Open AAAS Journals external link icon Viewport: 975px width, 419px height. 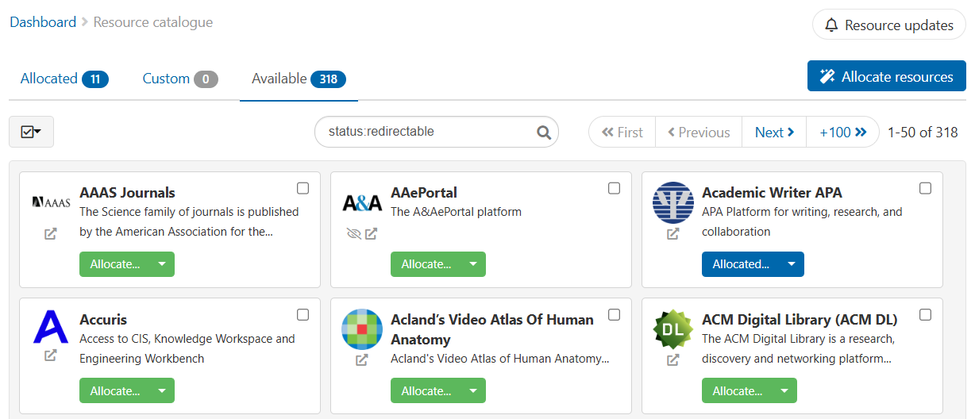(x=51, y=234)
